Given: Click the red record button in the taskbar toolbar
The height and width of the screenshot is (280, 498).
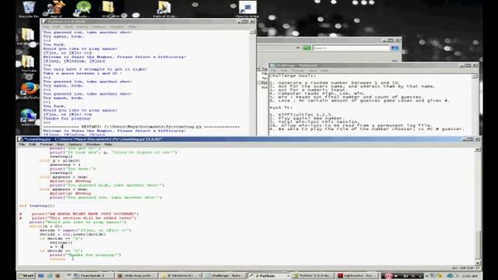Looking at the screenshot, I should tap(388, 276).
